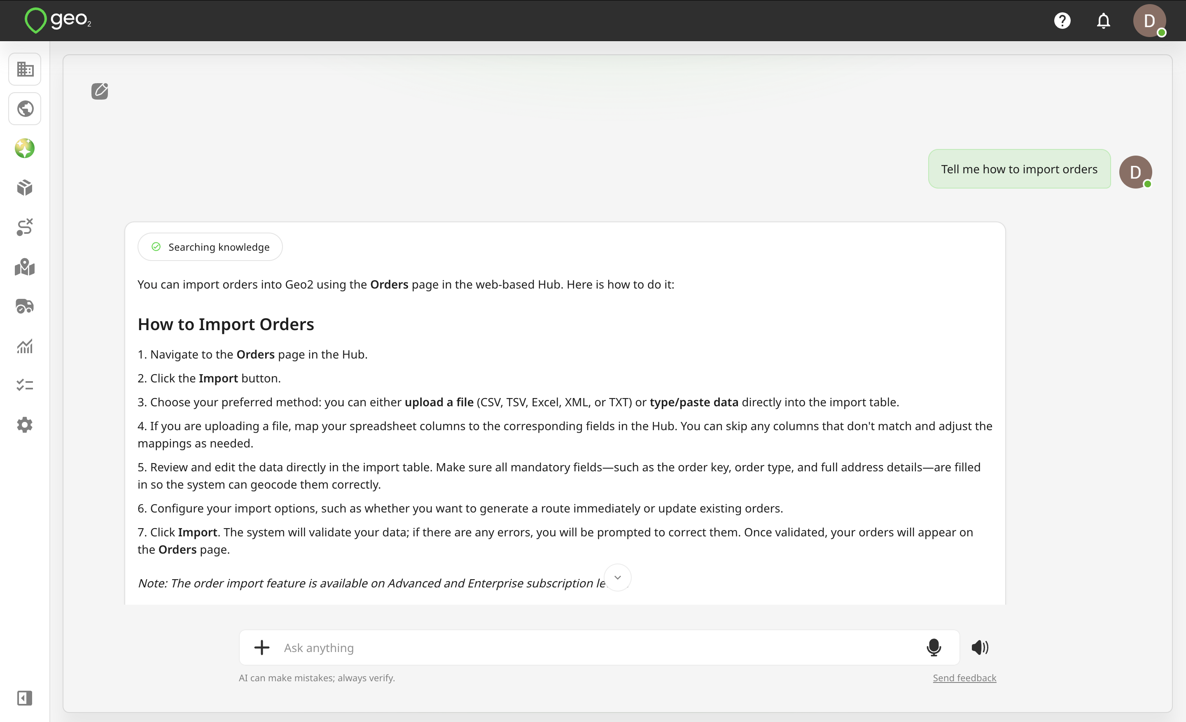Open the analytics chart sidebar icon
Image resolution: width=1186 pixels, height=722 pixels.
(x=25, y=346)
